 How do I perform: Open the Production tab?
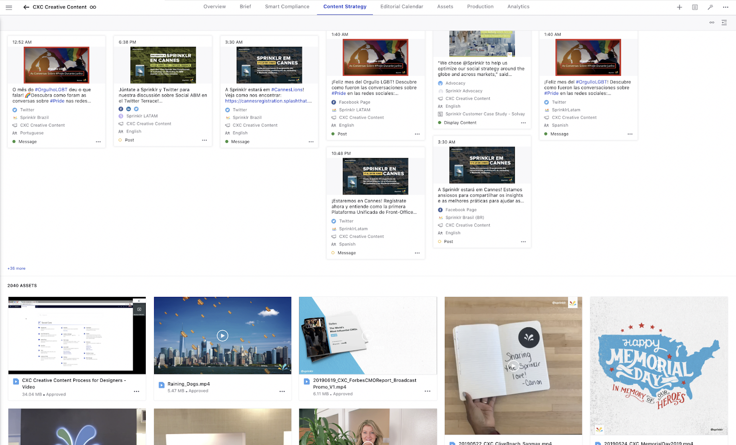480,7
